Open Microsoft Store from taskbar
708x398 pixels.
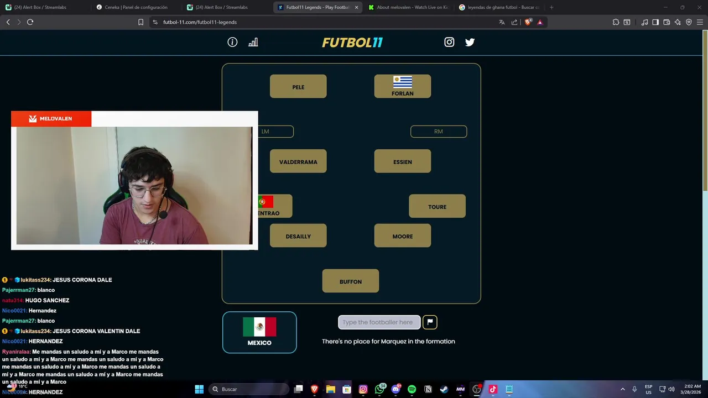coord(347,389)
